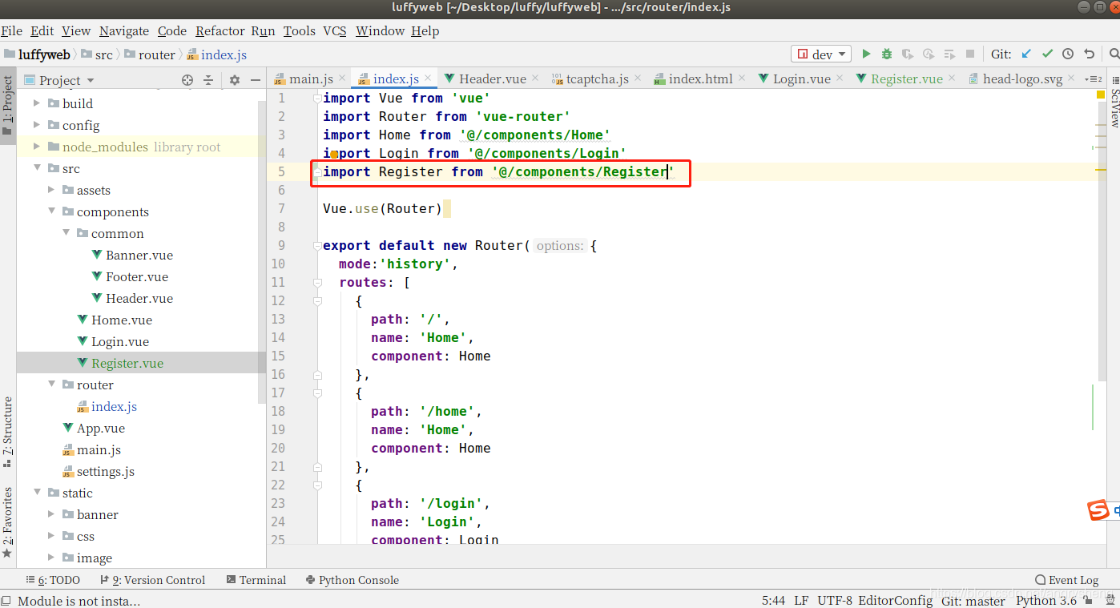Screen dimensions: 1120x608
Task: Click the UTF-8 encoding status entry
Action: pos(833,600)
